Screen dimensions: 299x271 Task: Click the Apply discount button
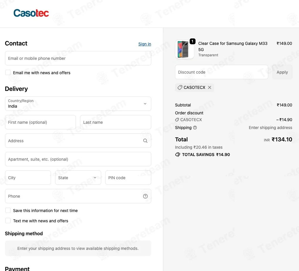tap(282, 72)
